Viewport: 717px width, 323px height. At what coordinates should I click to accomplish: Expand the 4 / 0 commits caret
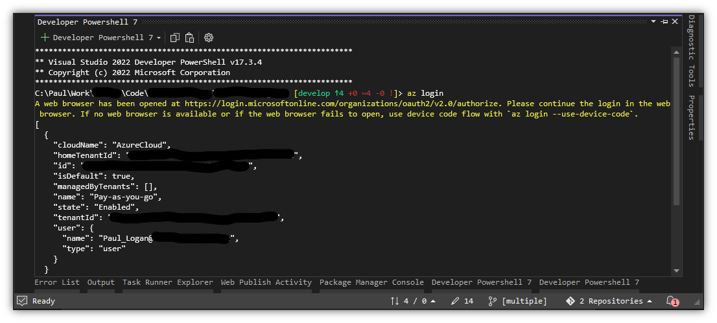(433, 301)
